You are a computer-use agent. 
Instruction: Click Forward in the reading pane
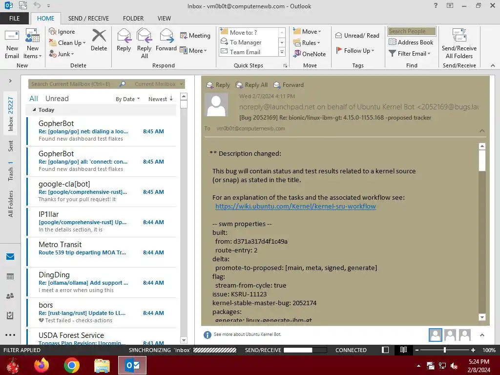pos(289,85)
